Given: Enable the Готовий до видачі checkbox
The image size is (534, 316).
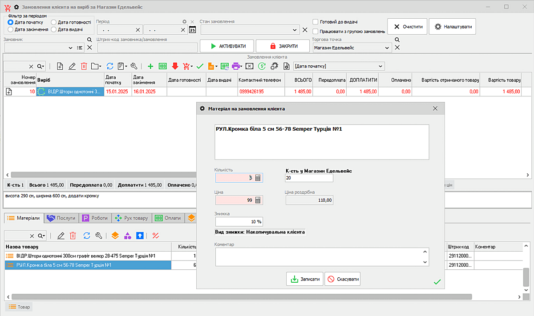Looking at the screenshot, I should pyautogui.click(x=316, y=22).
